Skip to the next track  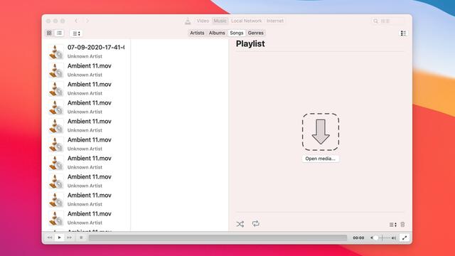coord(70,238)
